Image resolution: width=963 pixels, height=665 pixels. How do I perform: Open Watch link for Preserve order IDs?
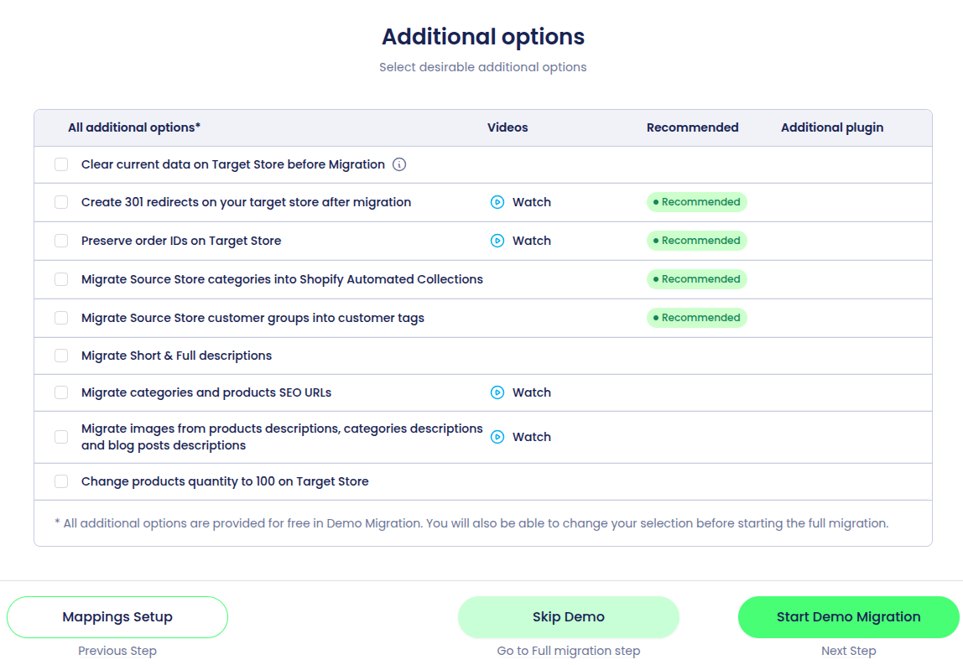coord(532,241)
